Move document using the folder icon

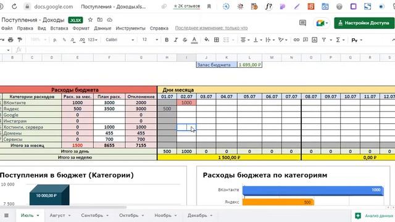pos(100,20)
